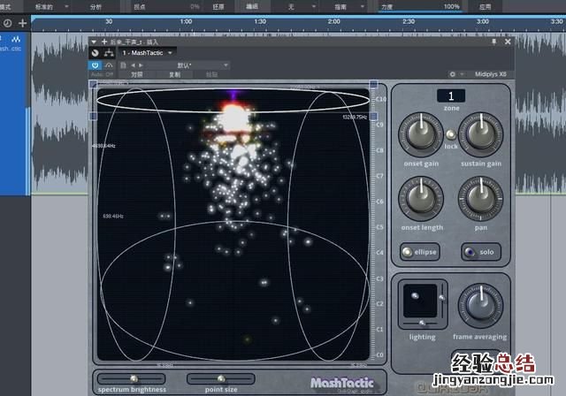Click the 2:00 mark on timeline ruler

point(334,21)
